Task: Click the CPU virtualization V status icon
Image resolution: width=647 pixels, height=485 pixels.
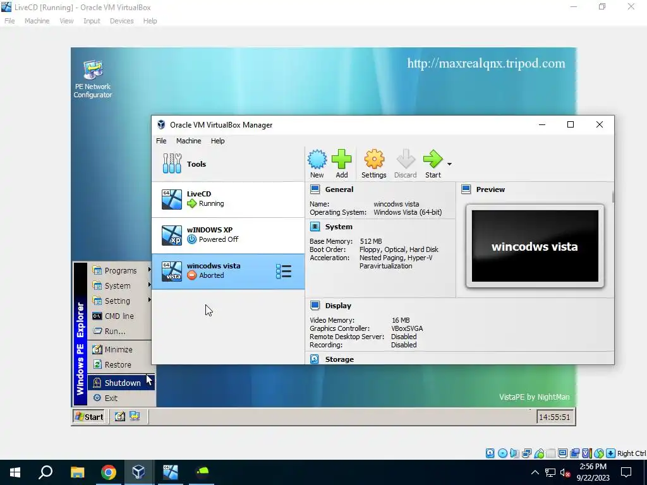Action: pyautogui.click(x=586, y=453)
